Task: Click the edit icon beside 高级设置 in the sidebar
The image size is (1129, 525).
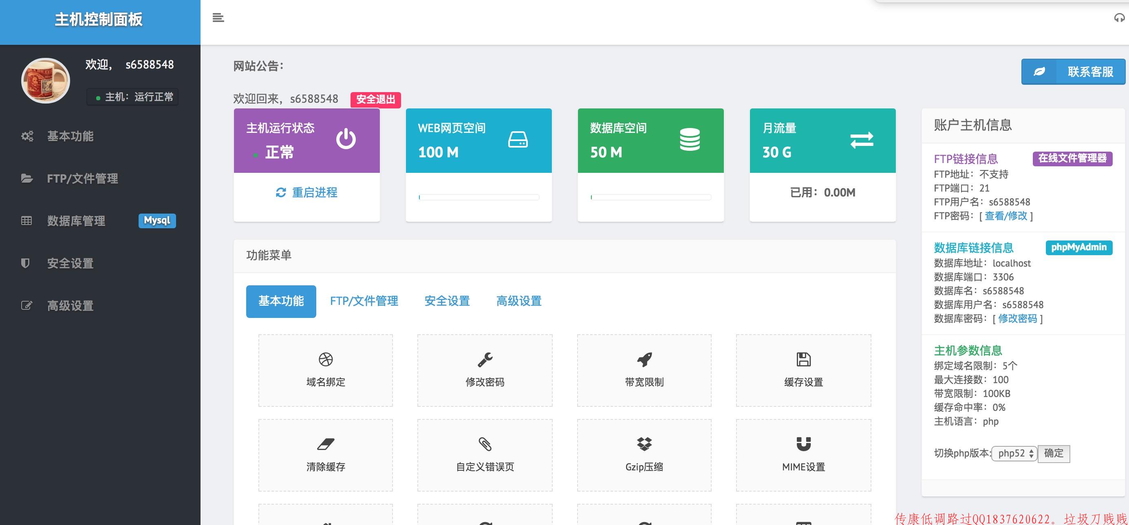Action: point(27,305)
